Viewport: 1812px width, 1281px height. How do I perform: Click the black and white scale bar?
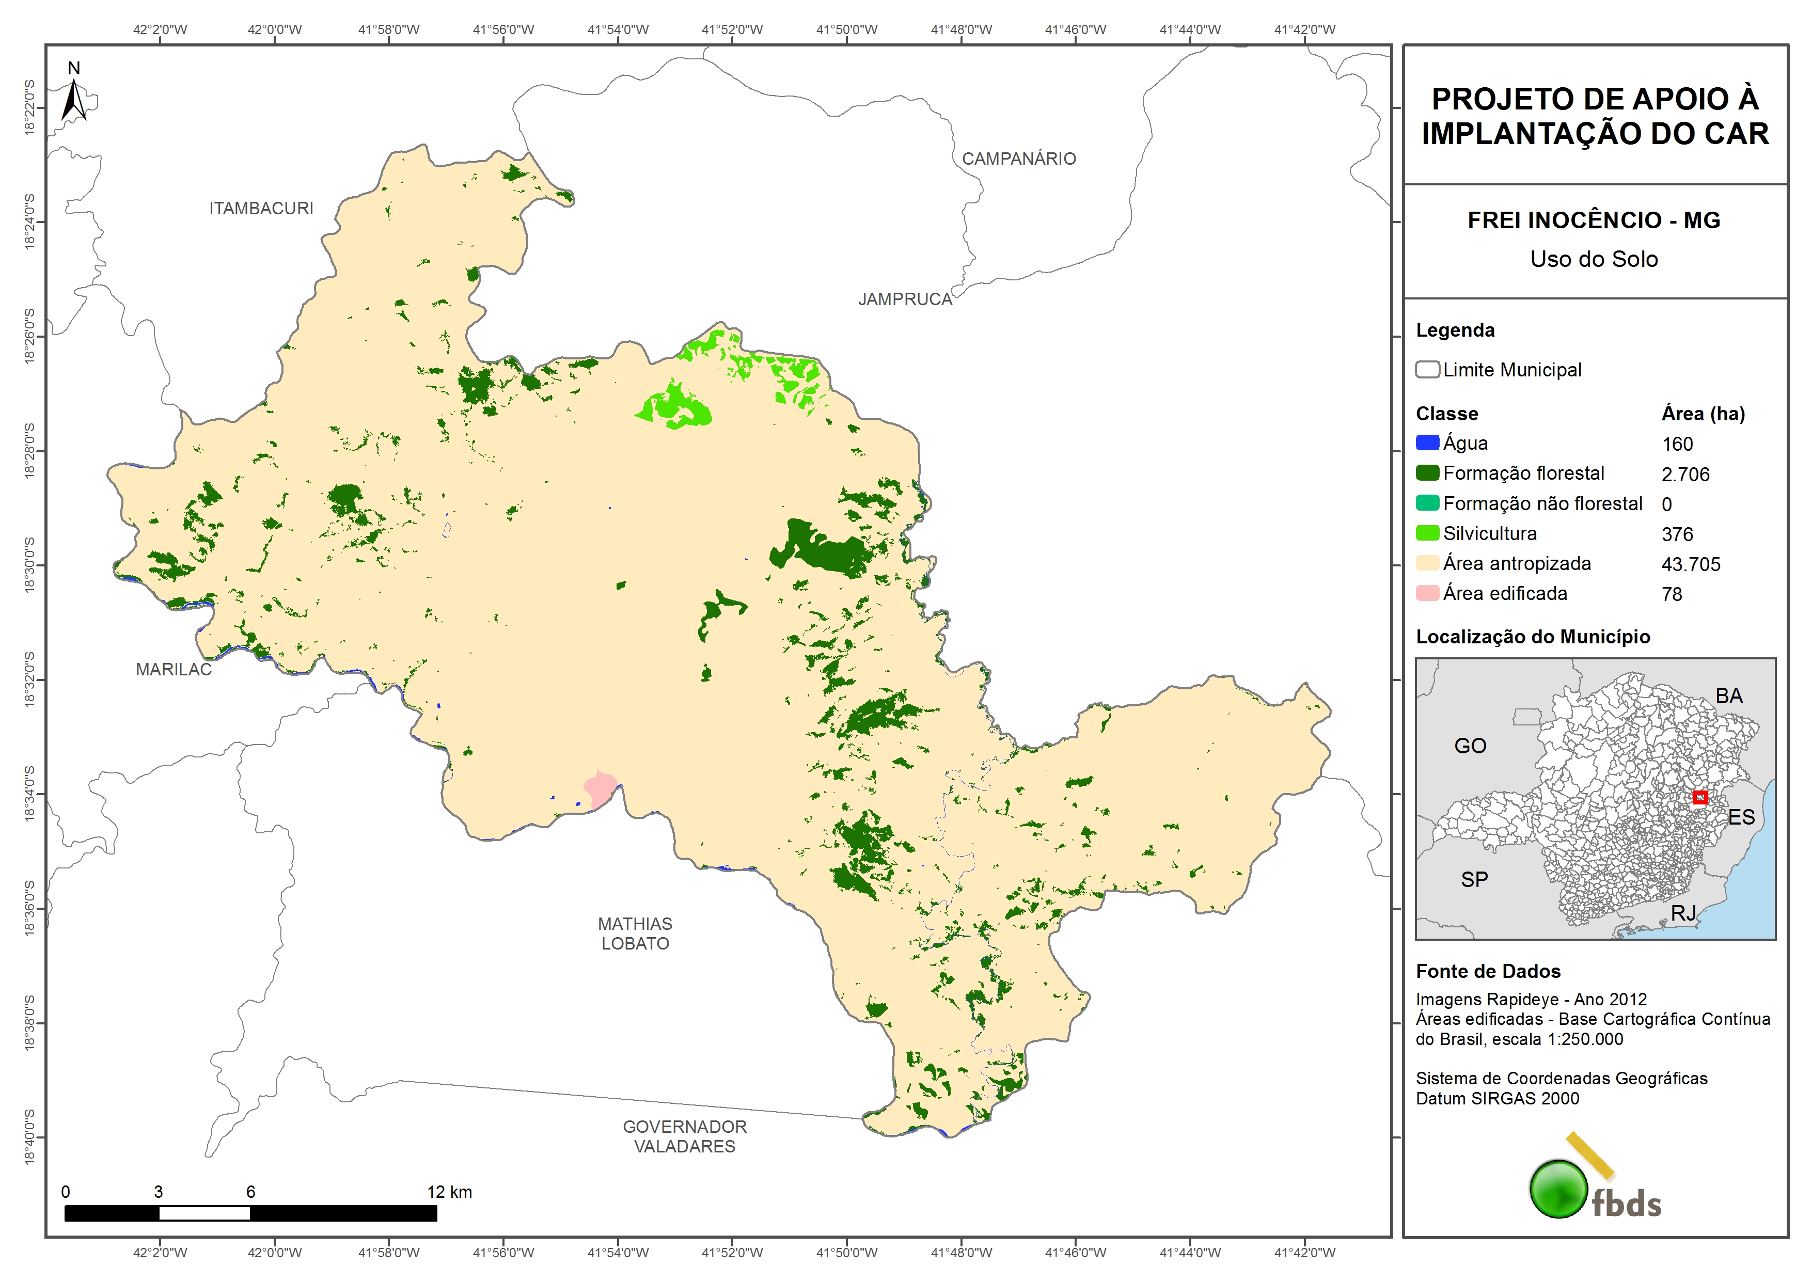tap(250, 1213)
